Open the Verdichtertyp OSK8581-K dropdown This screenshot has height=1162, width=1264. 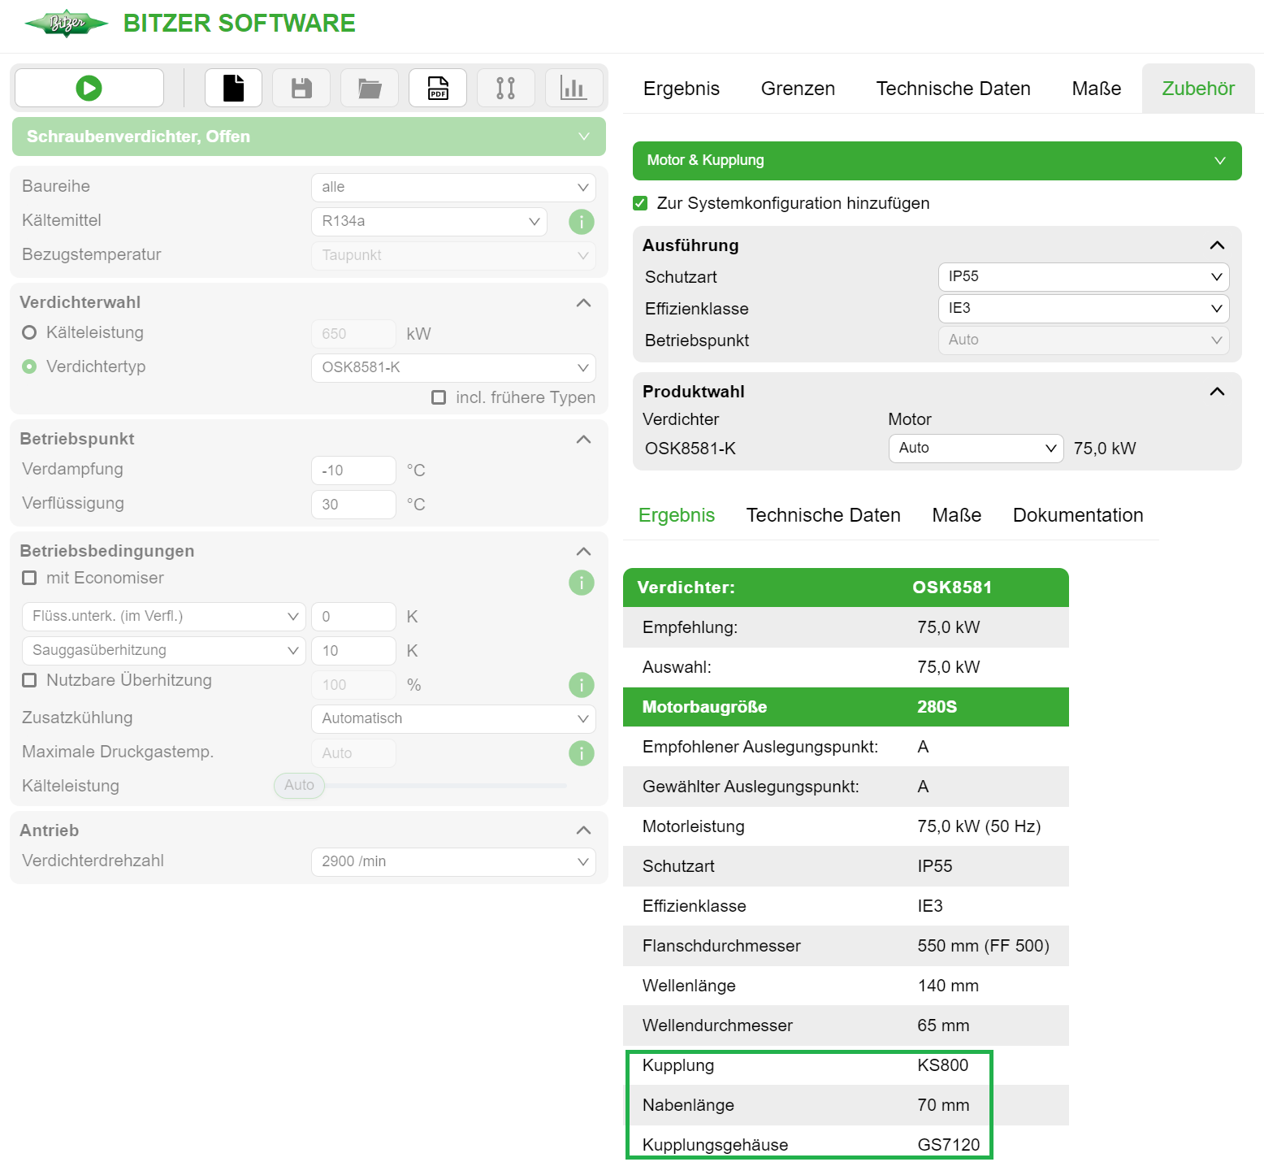point(452,367)
